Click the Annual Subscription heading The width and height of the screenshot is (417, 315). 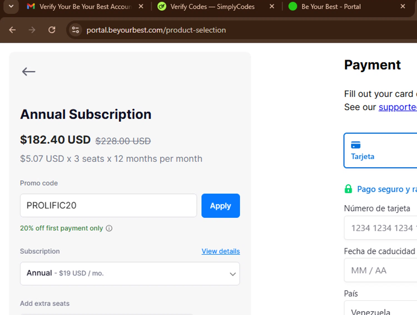pyautogui.click(x=86, y=114)
